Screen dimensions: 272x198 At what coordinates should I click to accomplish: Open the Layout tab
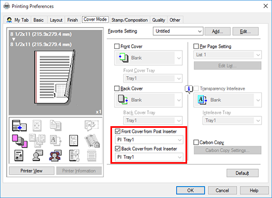click(x=56, y=20)
